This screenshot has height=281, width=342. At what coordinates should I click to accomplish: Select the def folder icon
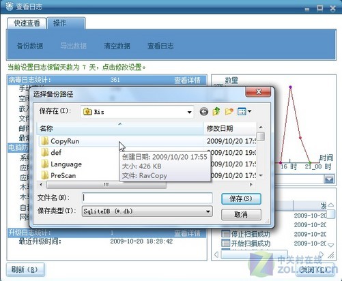pyautogui.click(x=45, y=152)
